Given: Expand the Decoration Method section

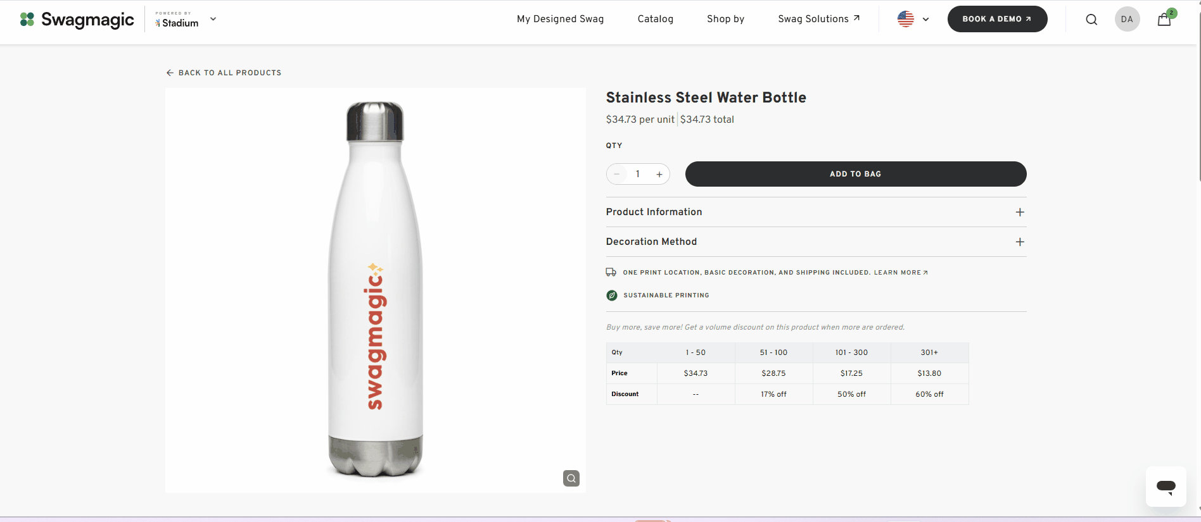Looking at the screenshot, I should click(816, 242).
